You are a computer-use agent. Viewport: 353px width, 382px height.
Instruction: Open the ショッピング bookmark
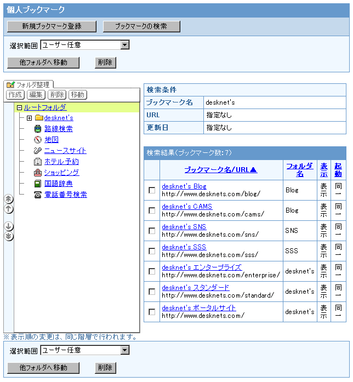coord(61,173)
